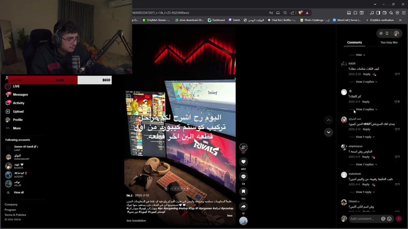
Task: Click 'View all' following accounts
Action: point(18,192)
